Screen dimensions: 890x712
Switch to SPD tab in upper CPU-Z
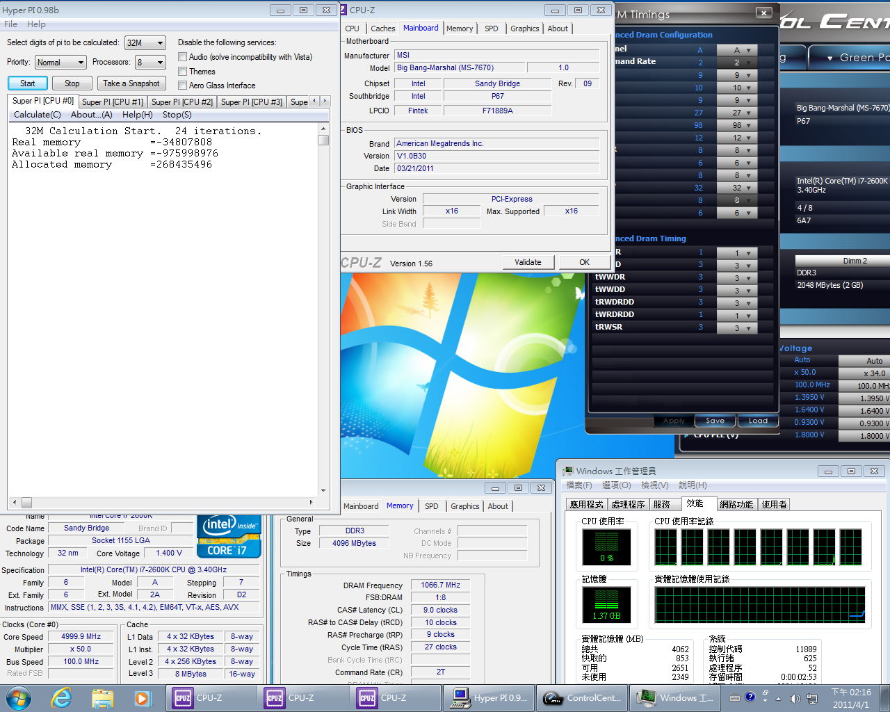click(492, 29)
